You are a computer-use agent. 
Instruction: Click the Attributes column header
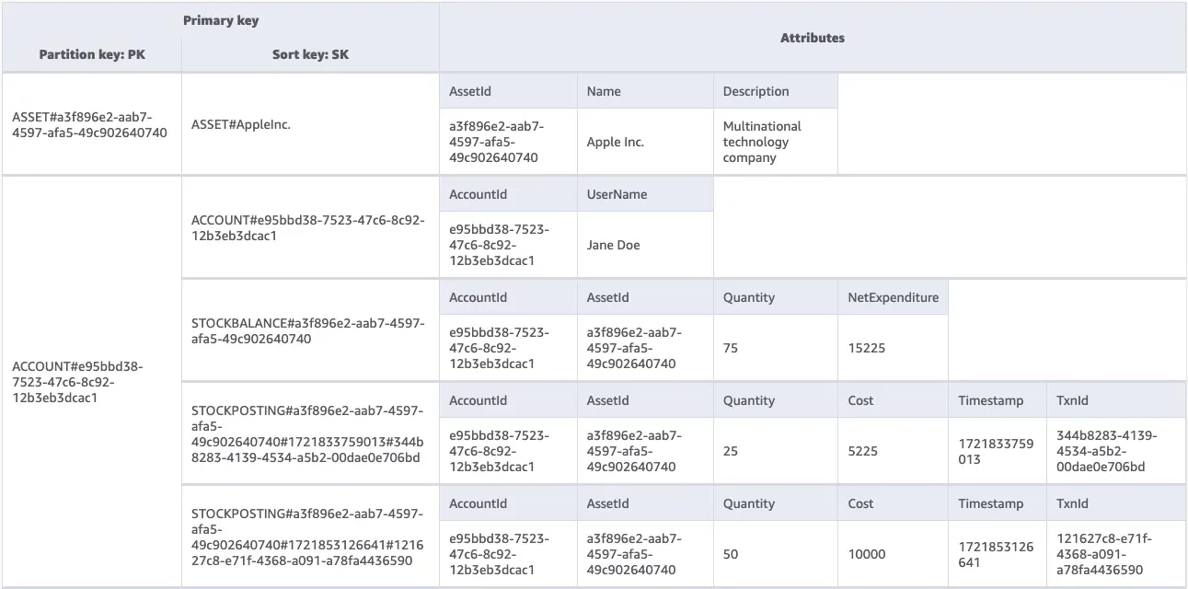812,38
